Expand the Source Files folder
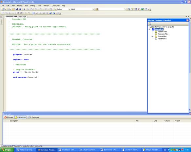Viewport: 191px width, 152px height. pos(152,36)
